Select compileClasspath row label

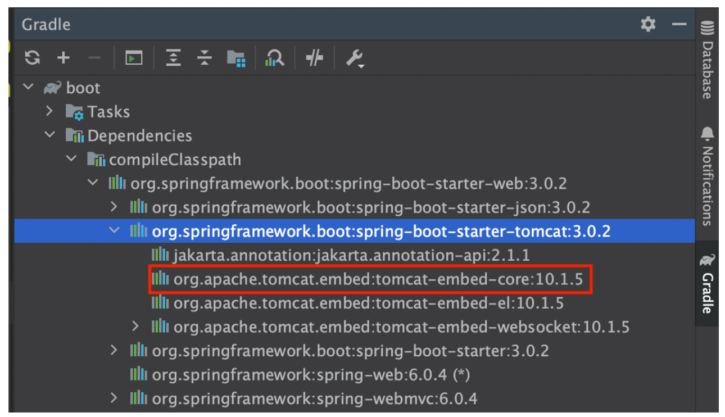175,160
